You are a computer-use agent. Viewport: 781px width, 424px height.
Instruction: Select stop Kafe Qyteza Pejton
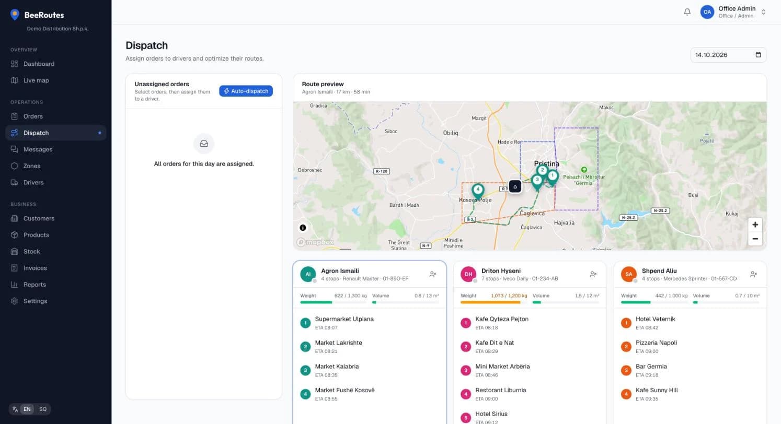pyautogui.click(x=530, y=323)
